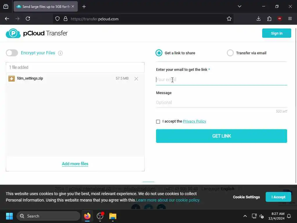
Task: Open the Firefox hamburger menu
Action: (290, 19)
